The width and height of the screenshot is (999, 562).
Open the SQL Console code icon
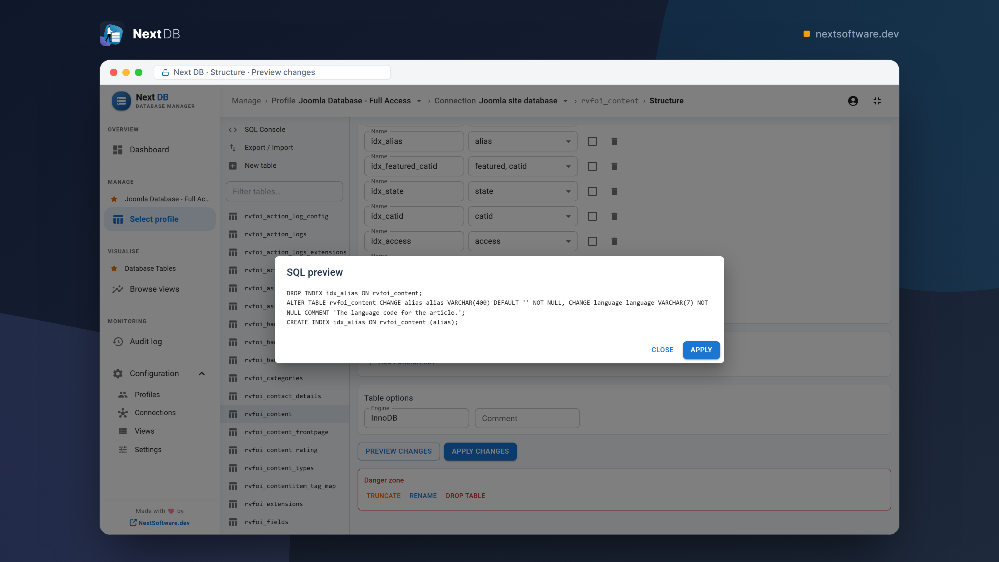[233, 130]
